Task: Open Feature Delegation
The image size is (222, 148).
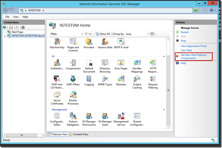Action: 73,119
